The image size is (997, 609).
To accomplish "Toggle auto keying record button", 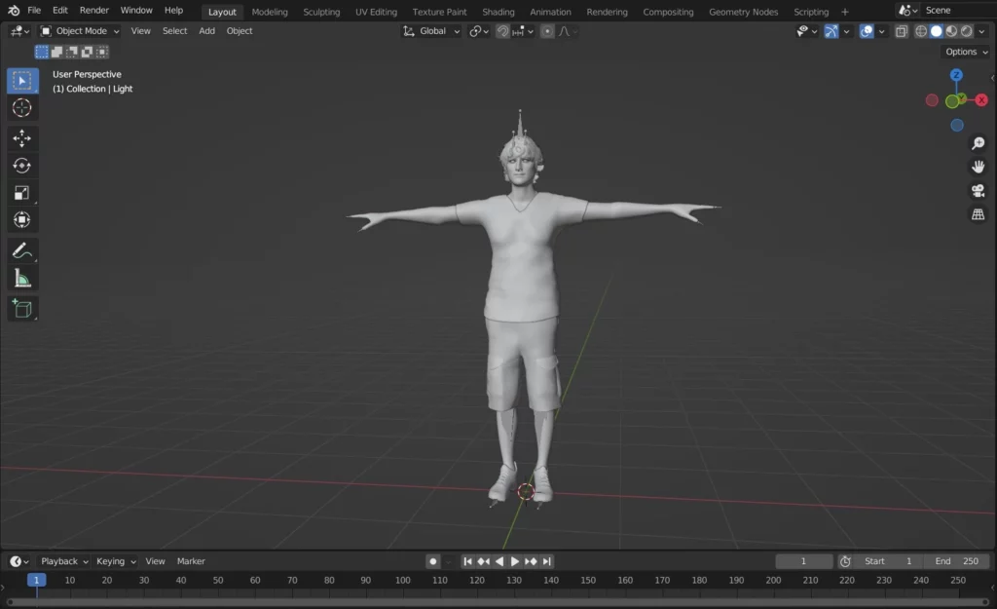I will (x=433, y=561).
